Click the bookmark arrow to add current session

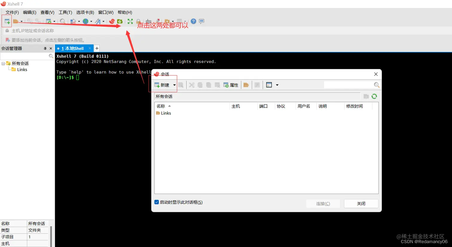8,40
